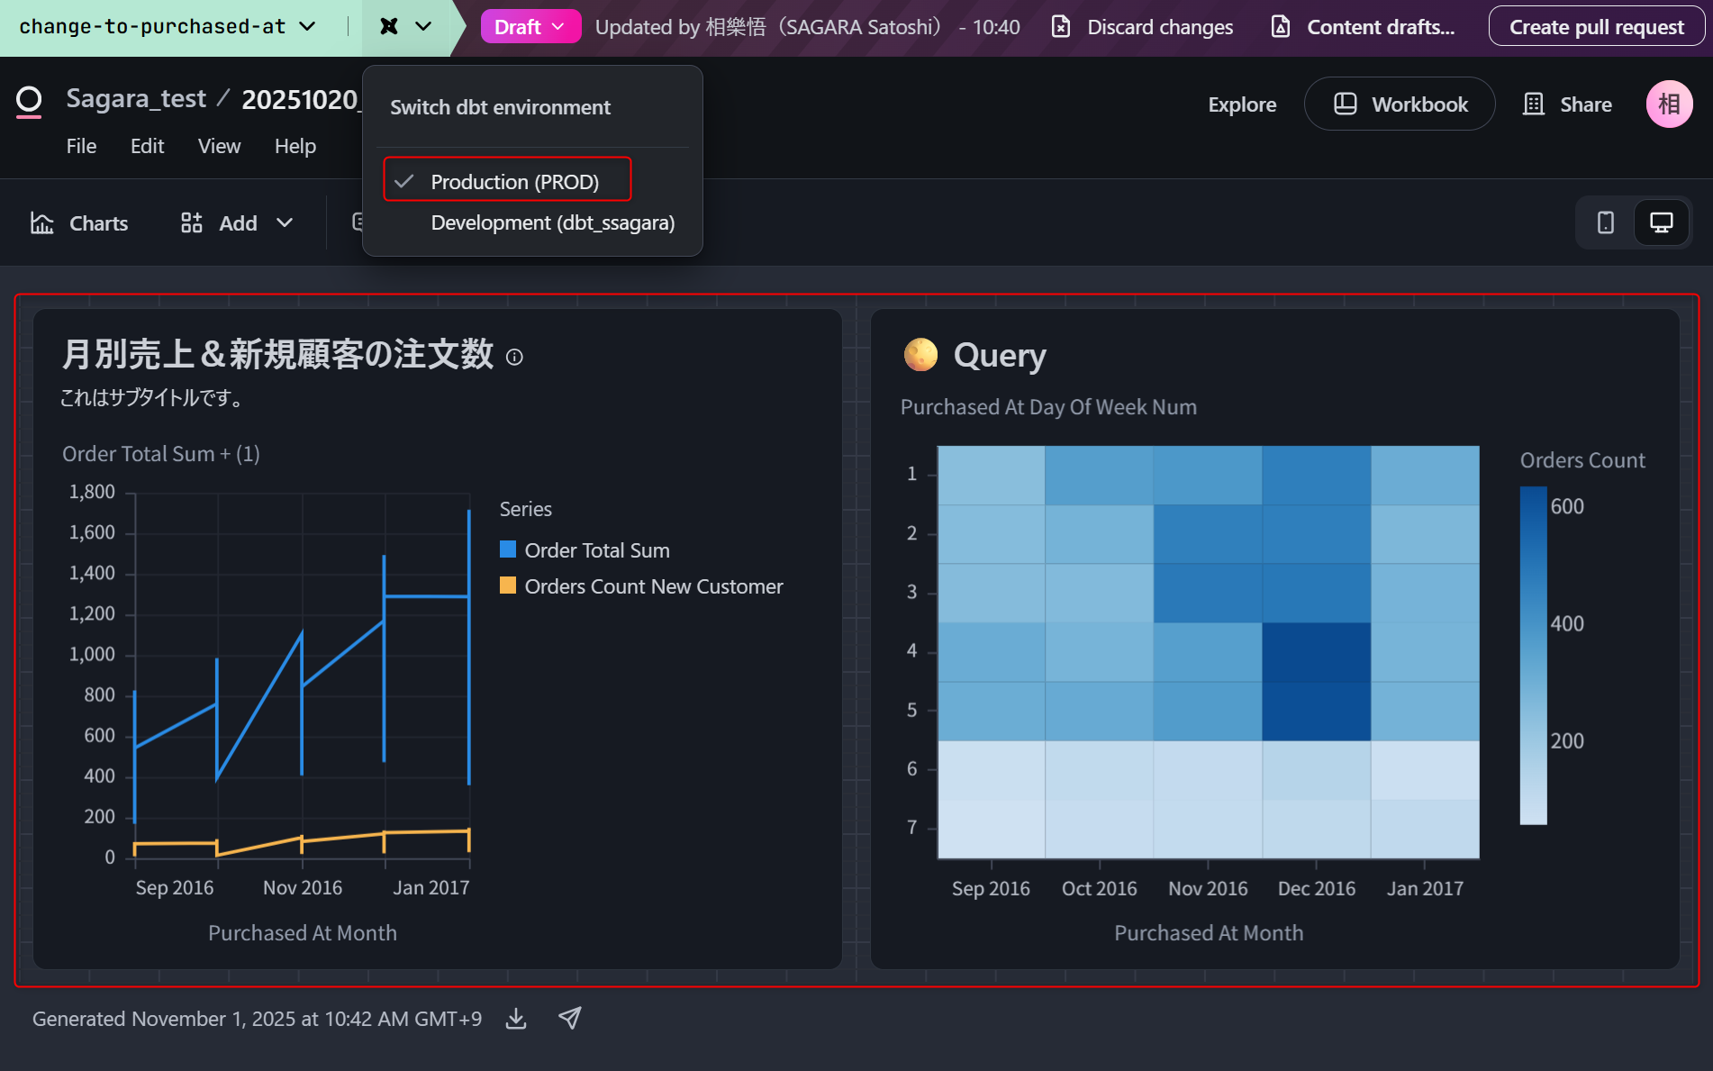Click Create pull request button
Viewport: 1713px width, 1071px height.
point(1596,27)
